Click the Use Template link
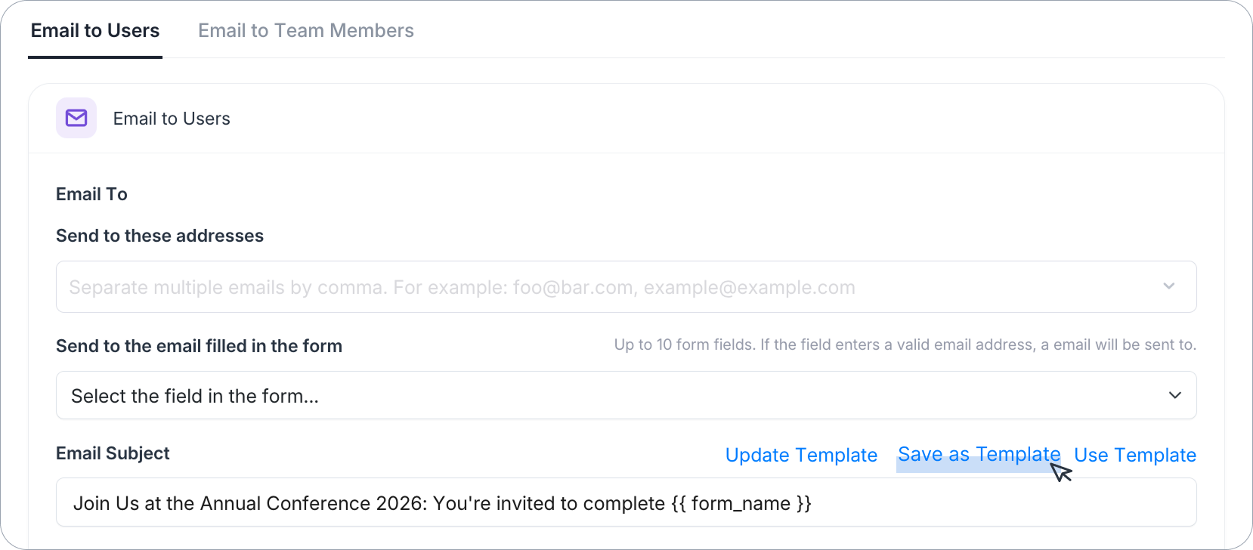Viewport: 1253px width, 550px height. point(1135,455)
